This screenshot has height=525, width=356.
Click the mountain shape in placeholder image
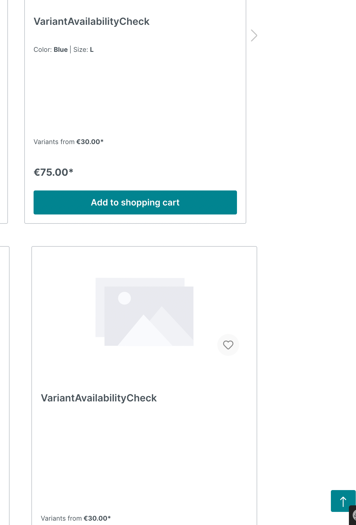[x=145, y=333]
